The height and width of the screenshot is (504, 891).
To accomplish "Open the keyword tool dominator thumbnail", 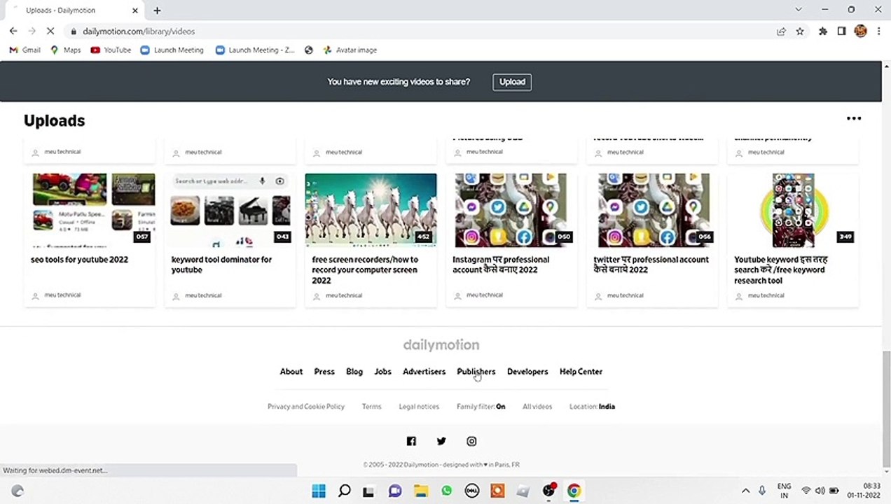I will (230, 210).
